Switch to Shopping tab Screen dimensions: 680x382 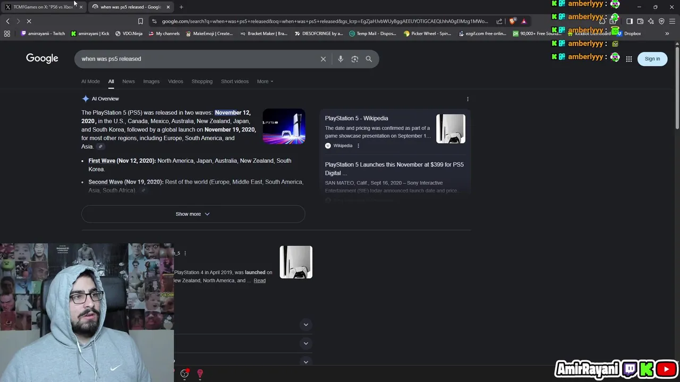[x=202, y=81]
